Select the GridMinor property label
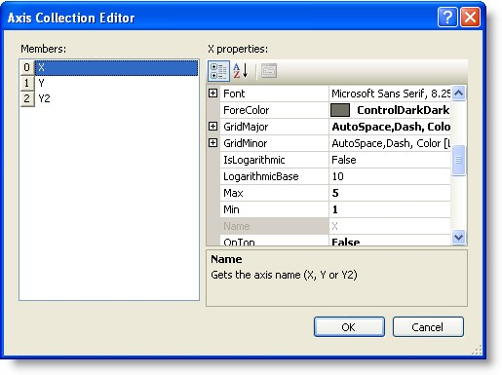Screen dimensions: 502x375 tap(245, 143)
